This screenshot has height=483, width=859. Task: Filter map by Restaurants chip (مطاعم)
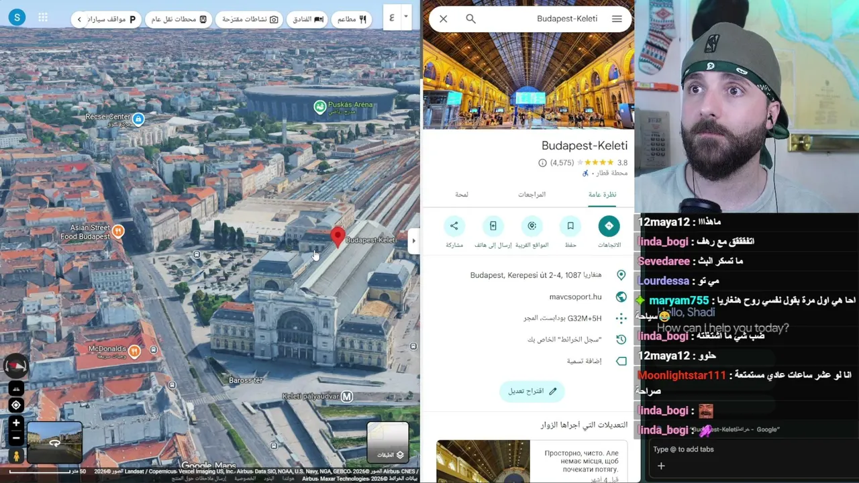352,19
